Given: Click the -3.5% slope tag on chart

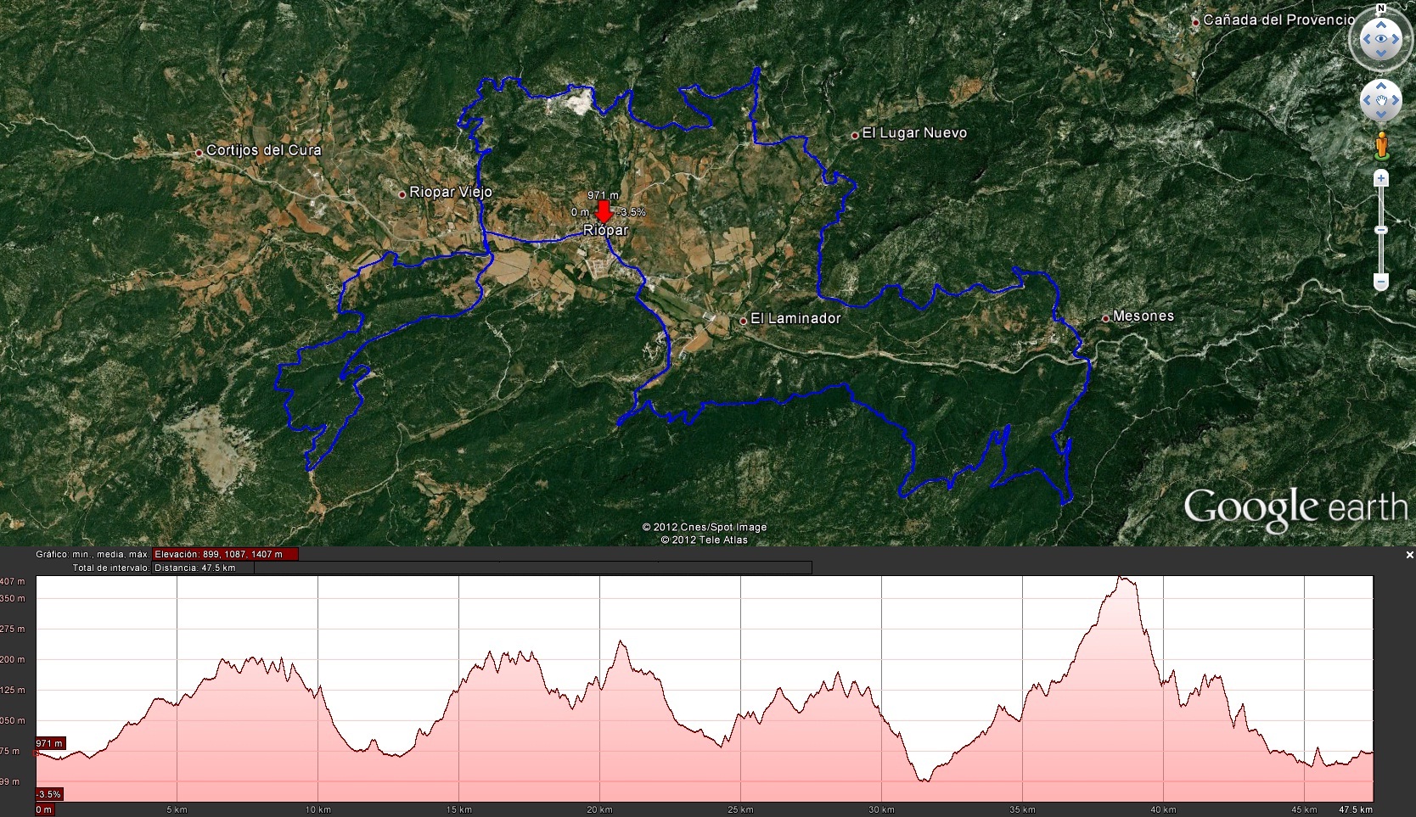Looking at the screenshot, I should (x=48, y=794).
